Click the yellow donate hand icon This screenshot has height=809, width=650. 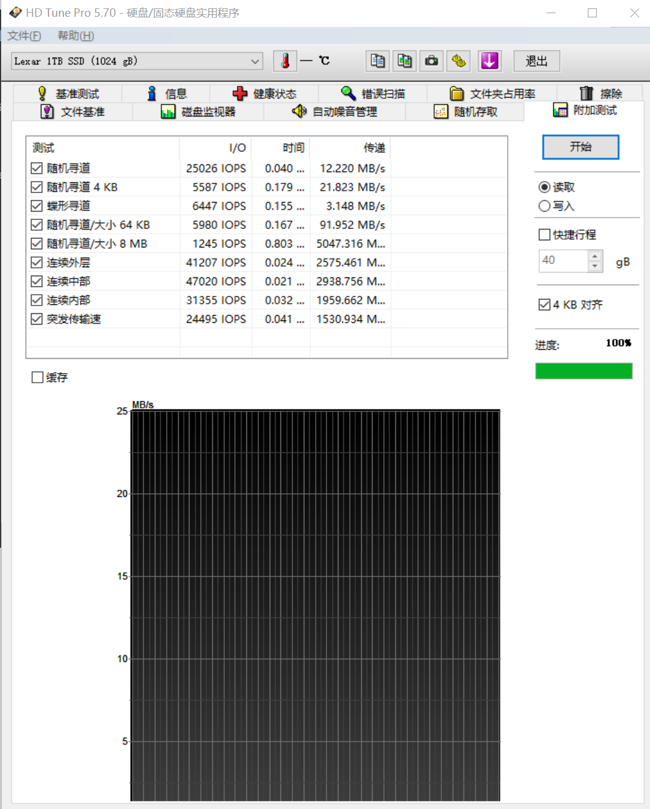[458, 60]
